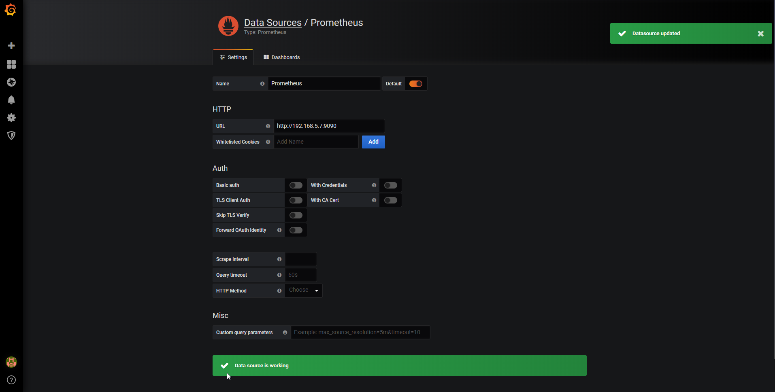This screenshot has height=392, width=775.
Task: Click the info icon beside Whitelisted Cookies
Action: coord(268,142)
